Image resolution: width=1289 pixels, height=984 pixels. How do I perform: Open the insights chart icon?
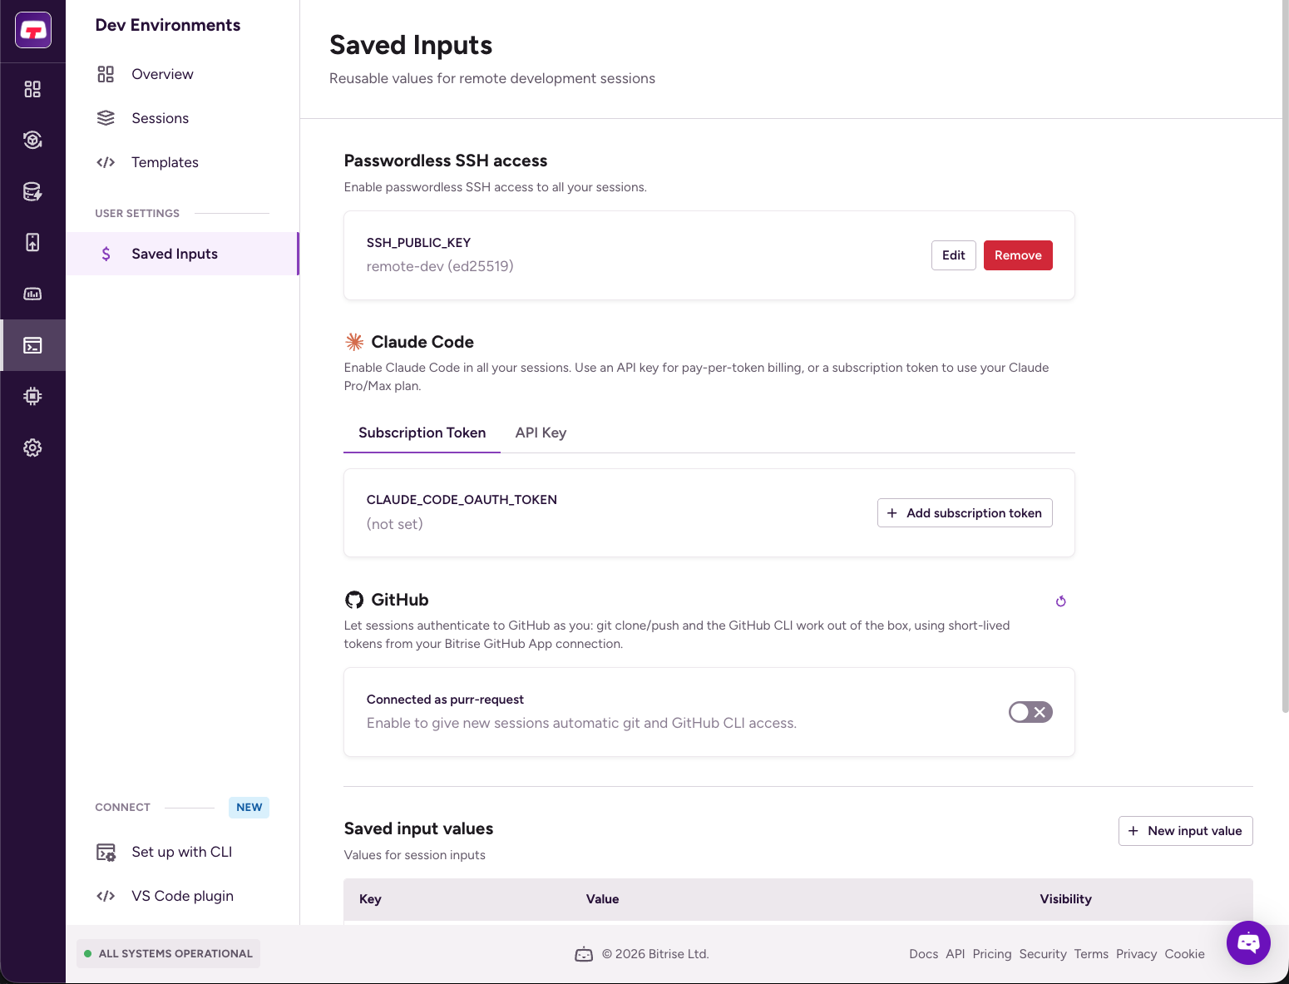[32, 294]
